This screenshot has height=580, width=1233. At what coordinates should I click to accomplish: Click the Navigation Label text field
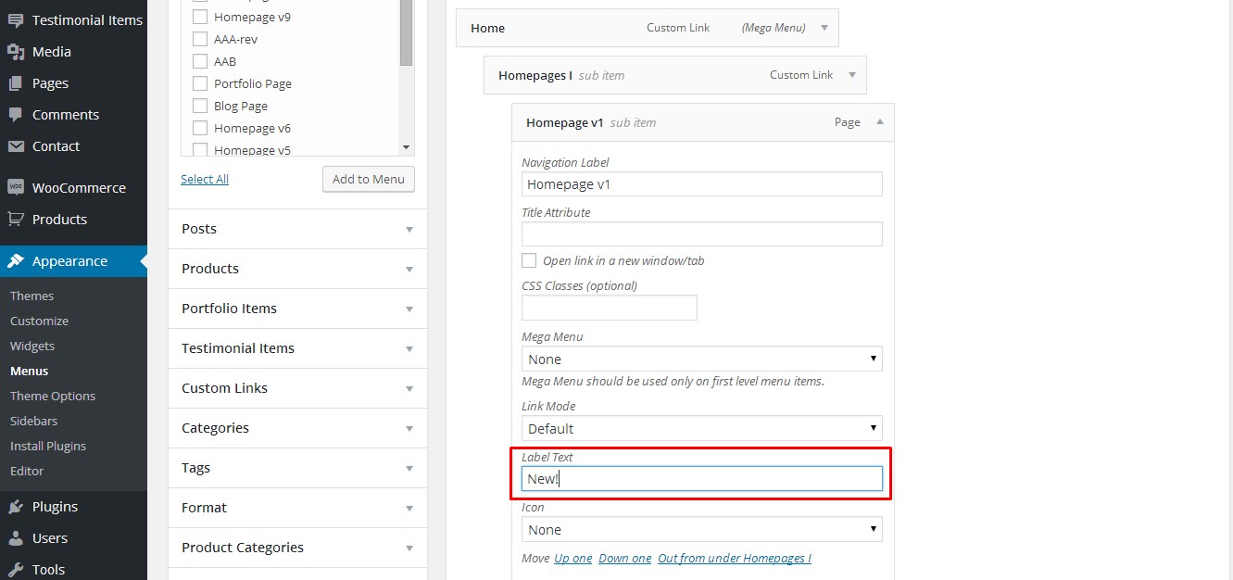coord(701,184)
